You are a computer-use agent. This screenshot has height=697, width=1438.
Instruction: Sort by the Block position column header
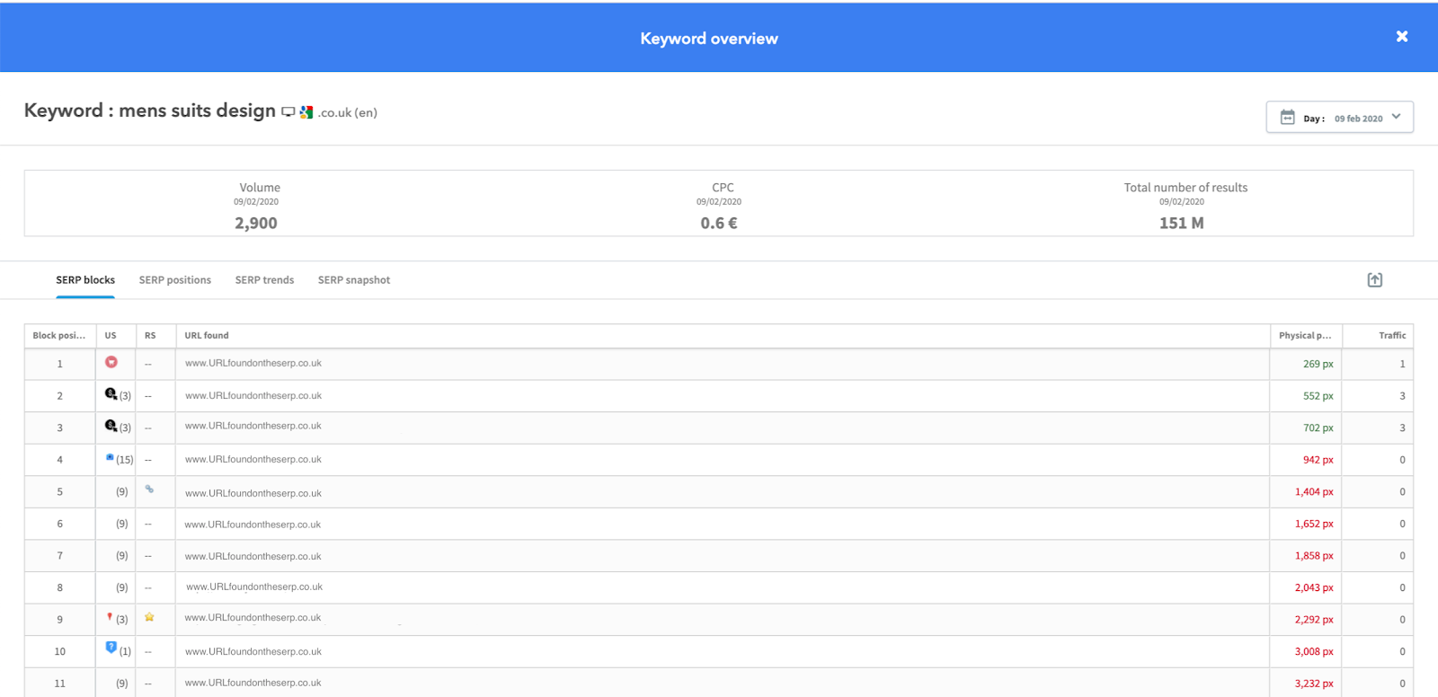[x=60, y=336]
